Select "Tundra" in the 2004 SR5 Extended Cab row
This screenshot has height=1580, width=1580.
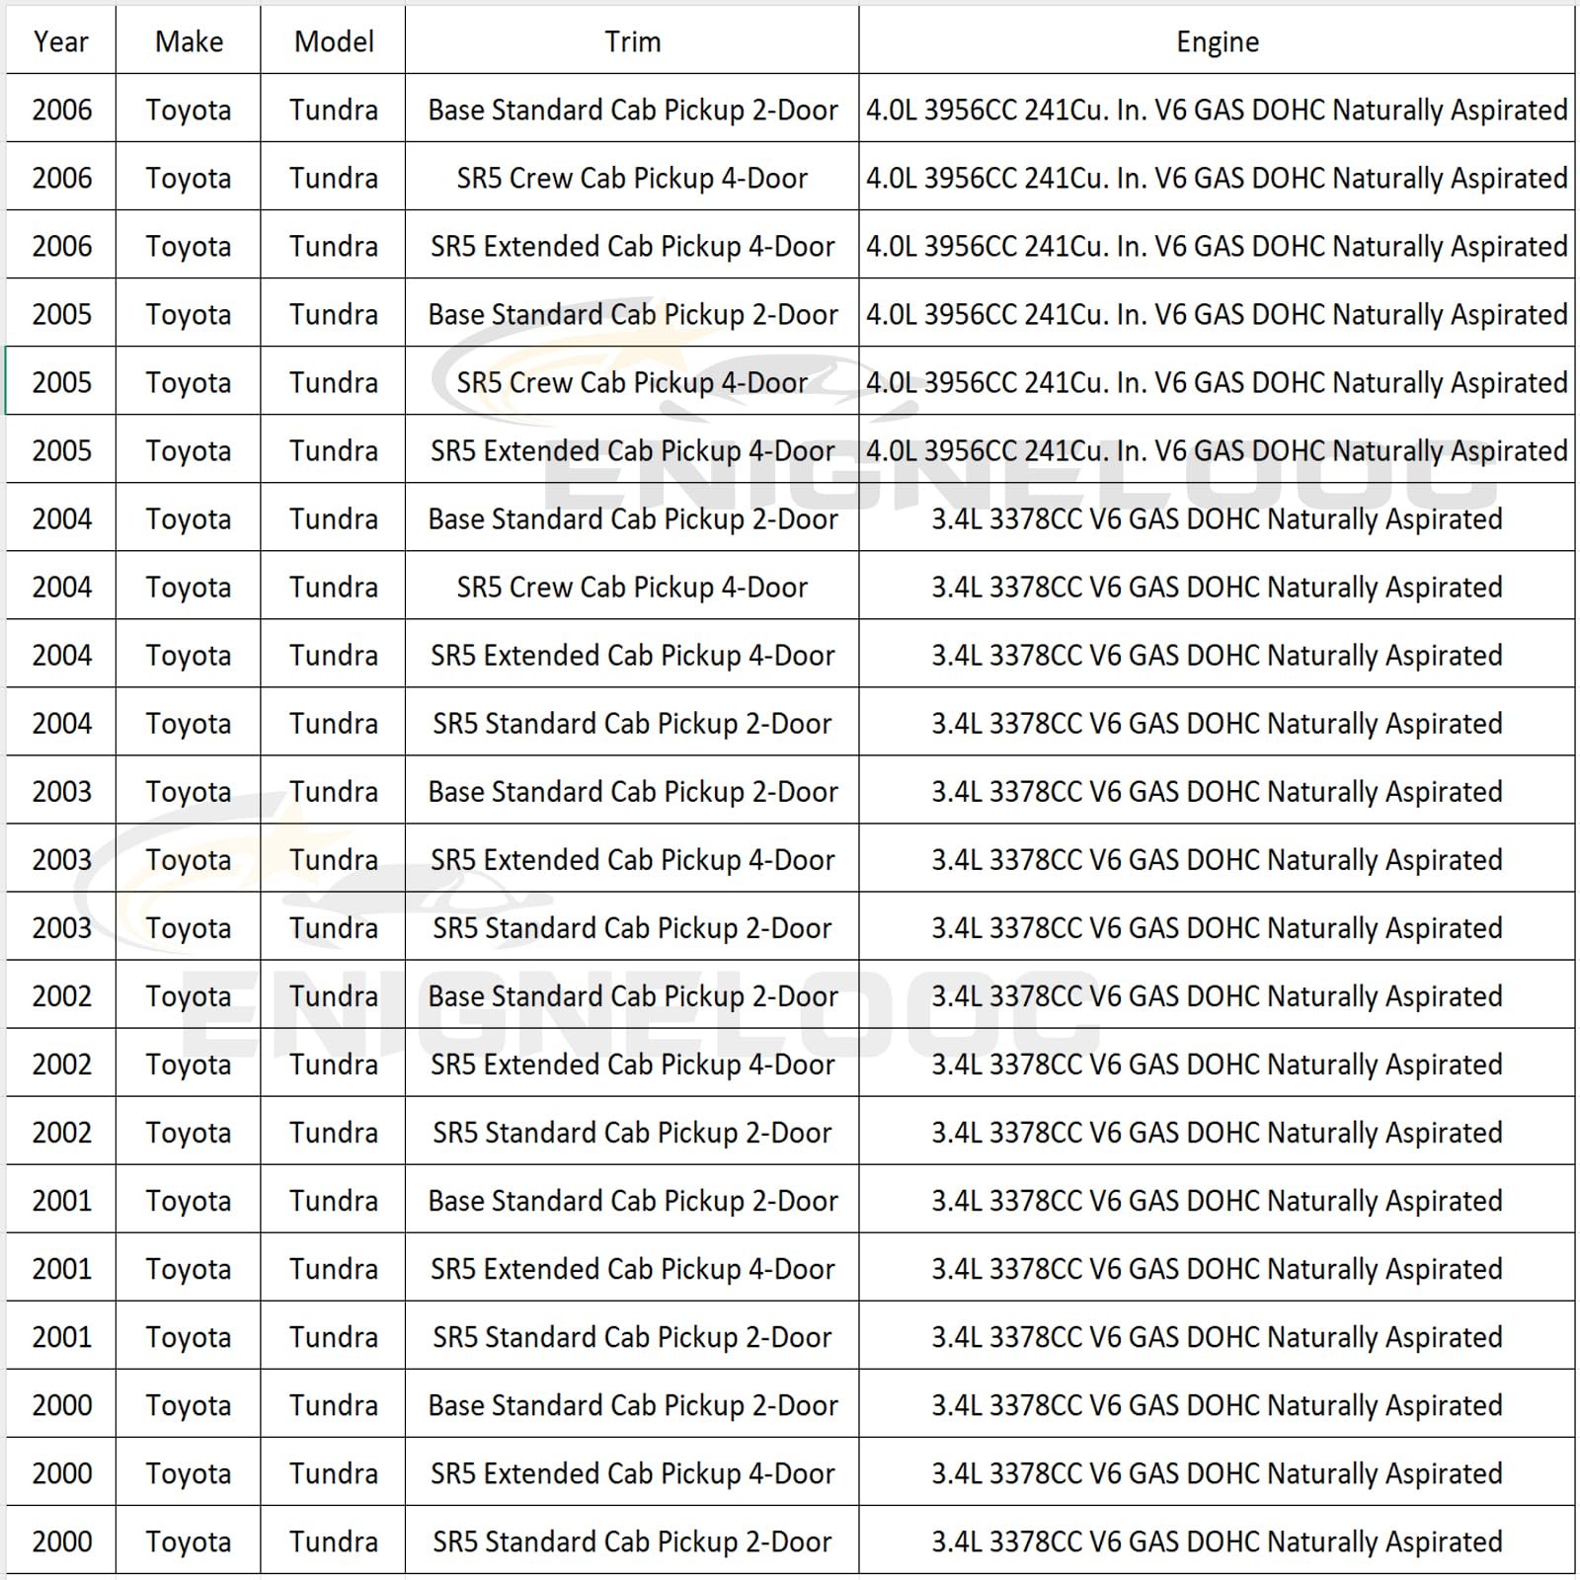pos(334,654)
